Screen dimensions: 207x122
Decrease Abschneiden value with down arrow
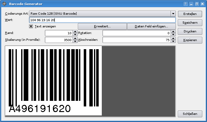tap(173, 41)
